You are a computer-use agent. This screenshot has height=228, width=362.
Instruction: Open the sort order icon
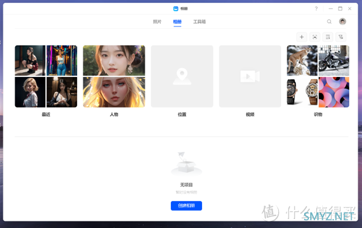click(x=328, y=37)
